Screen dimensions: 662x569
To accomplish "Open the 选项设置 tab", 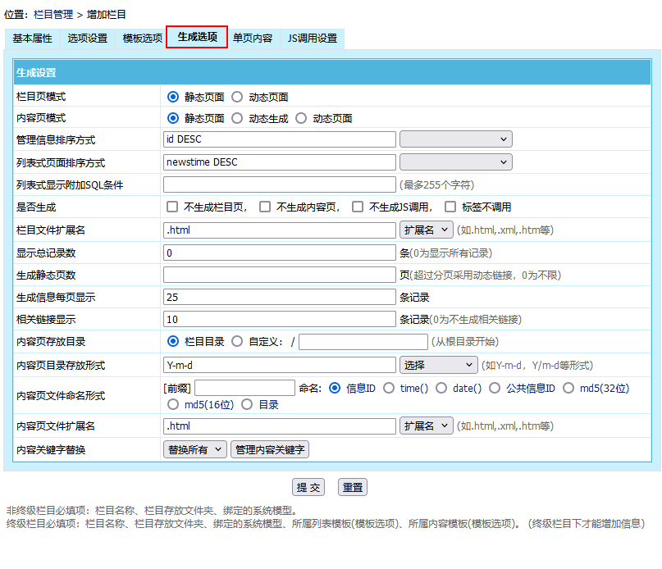I will (87, 39).
